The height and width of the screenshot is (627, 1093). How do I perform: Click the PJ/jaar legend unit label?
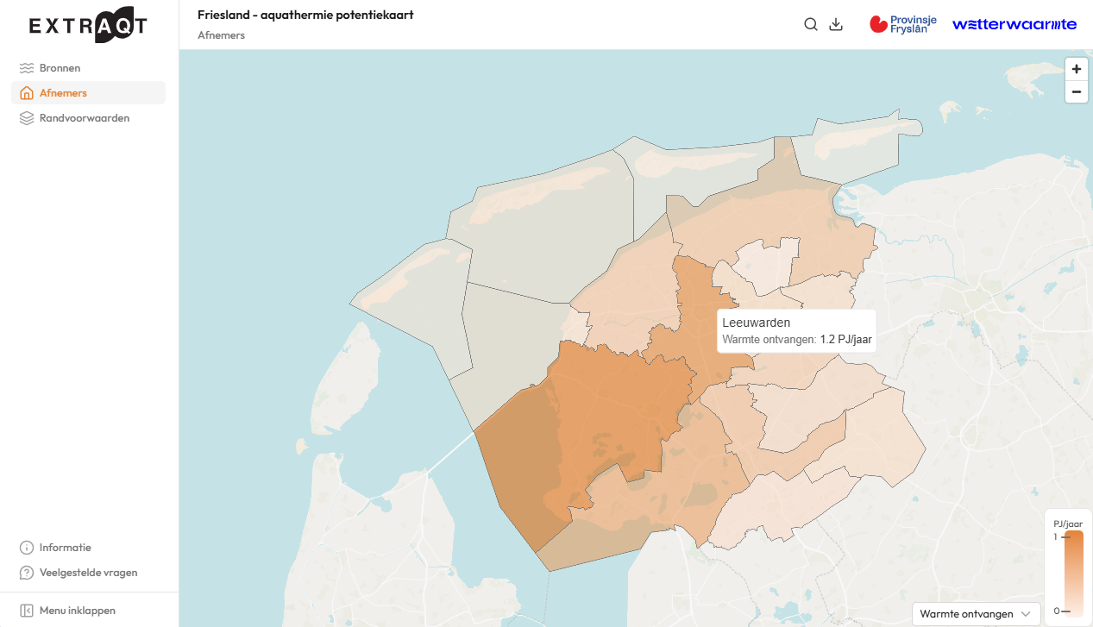pos(1068,524)
